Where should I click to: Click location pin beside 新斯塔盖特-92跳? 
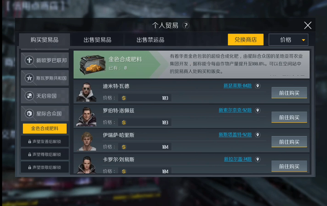tap(258, 135)
